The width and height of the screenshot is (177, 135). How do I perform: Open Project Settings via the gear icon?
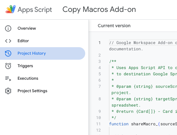point(8,91)
